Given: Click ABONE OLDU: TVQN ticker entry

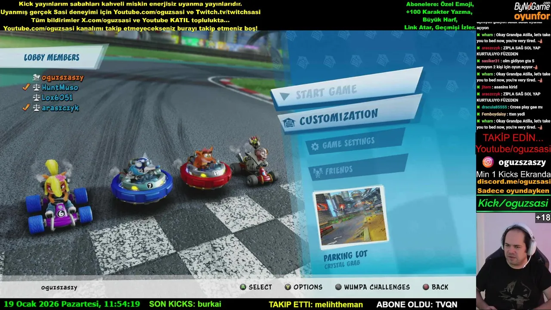Looking at the screenshot, I should [417, 304].
